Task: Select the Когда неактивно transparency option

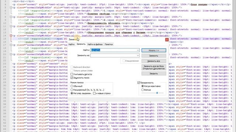Action: point(143,86)
